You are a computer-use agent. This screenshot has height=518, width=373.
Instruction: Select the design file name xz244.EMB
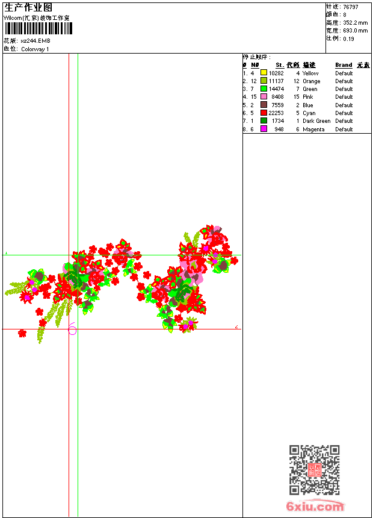click(35, 40)
